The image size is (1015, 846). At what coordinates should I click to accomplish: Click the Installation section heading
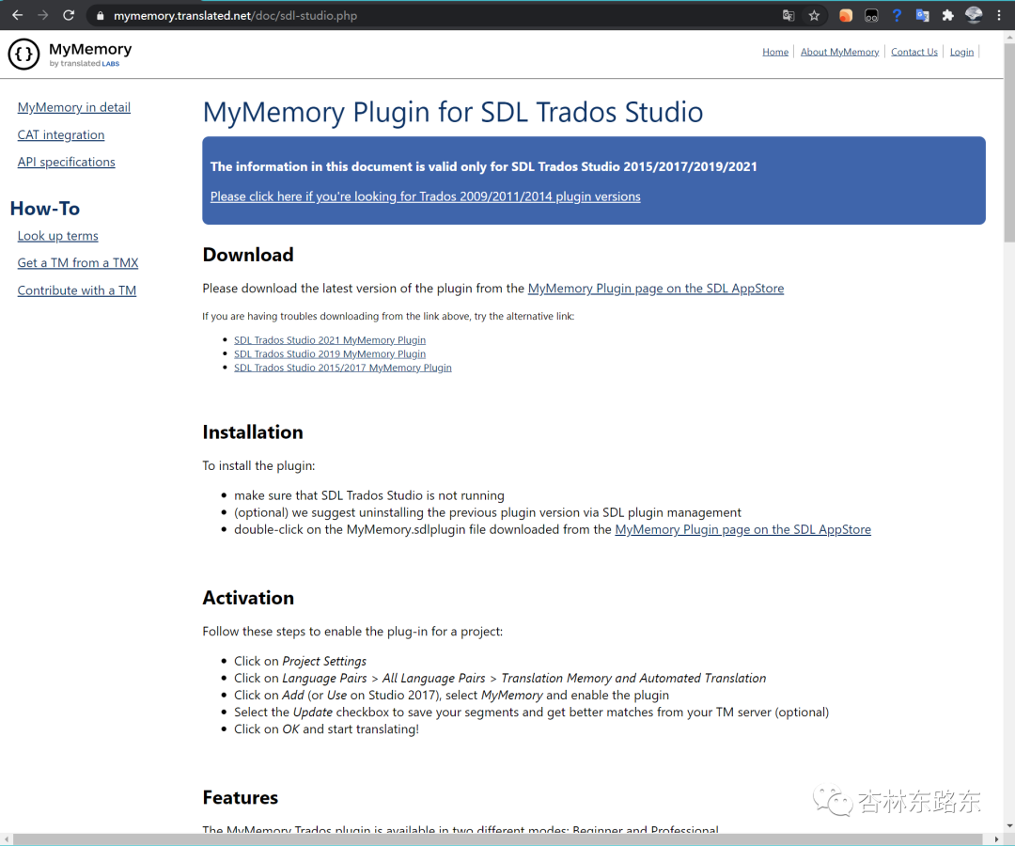[253, 431]
